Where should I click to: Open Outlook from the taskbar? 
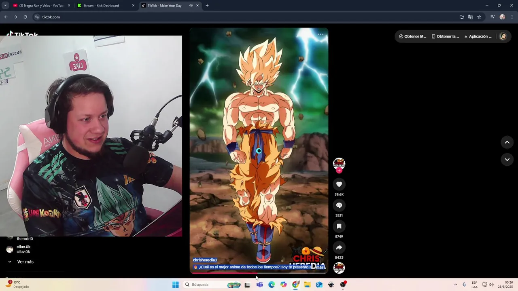319,285
